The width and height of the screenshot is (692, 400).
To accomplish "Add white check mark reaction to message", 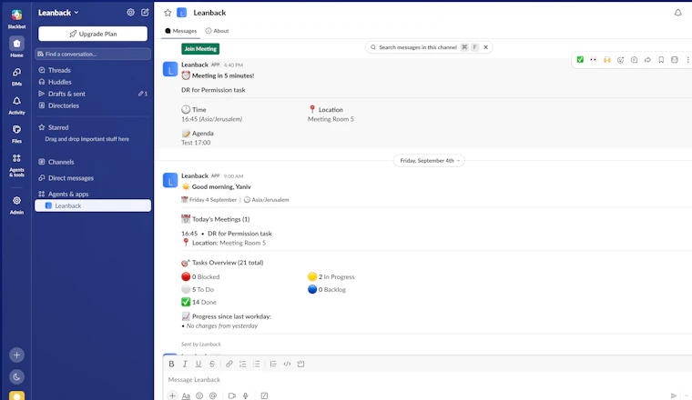I will coord(580,60).
